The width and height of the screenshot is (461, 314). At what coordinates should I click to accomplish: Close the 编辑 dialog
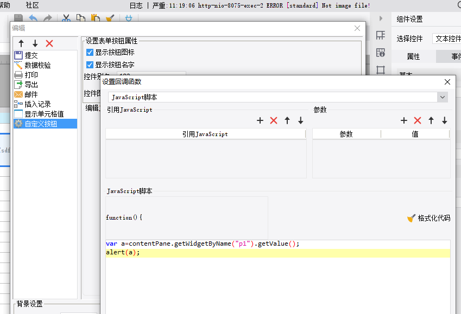click(x=357, y=28)
